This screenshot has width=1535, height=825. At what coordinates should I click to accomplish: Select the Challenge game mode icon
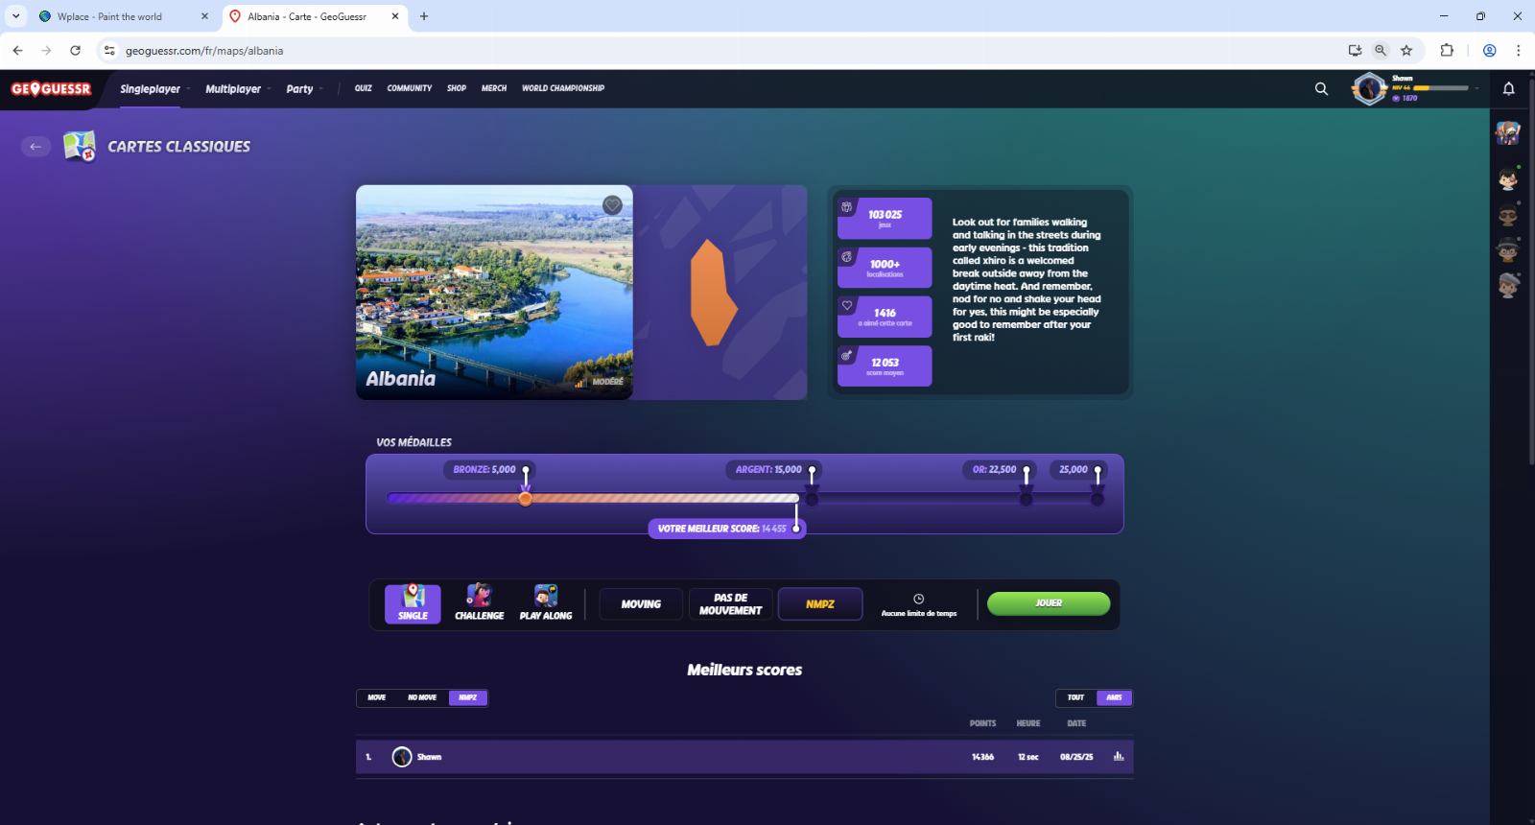479,603
